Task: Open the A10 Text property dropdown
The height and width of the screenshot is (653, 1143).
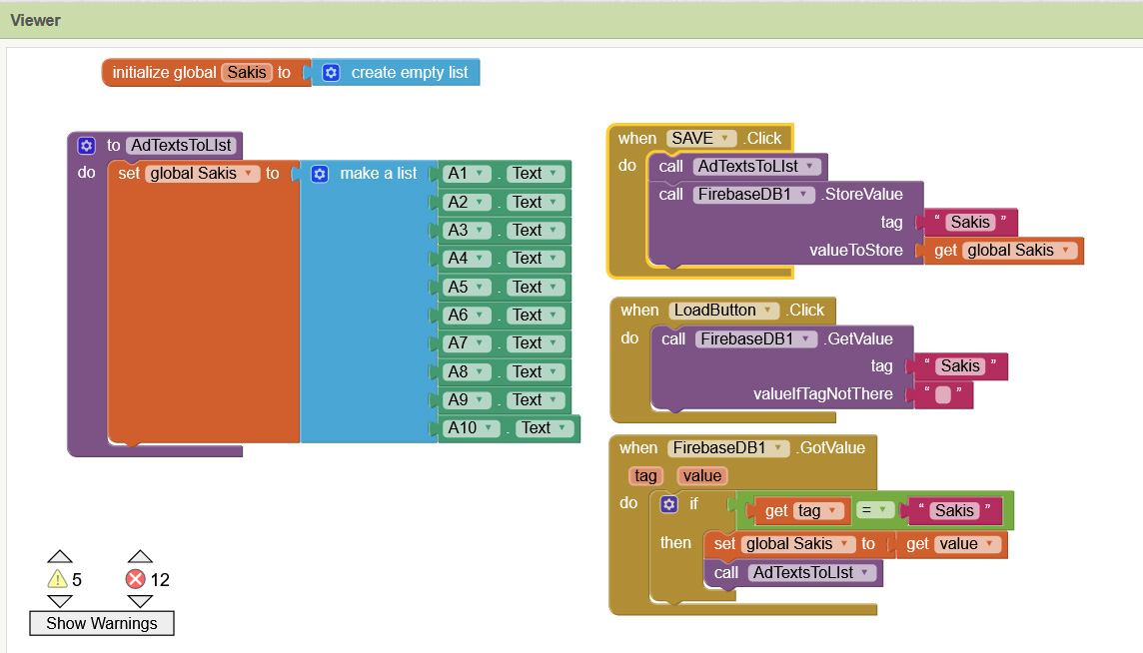Action: (x=565, y=428)
